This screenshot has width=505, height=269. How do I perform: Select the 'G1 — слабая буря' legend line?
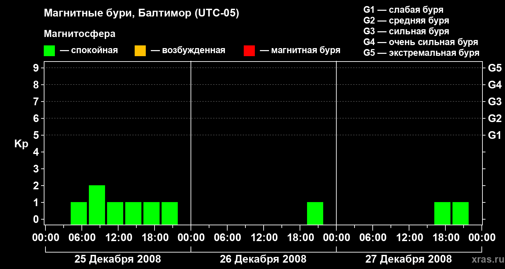coord(403,10)
